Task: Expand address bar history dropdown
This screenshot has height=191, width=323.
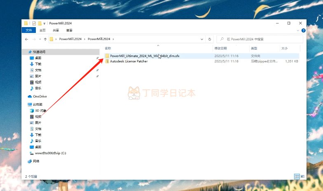Action: (x=202, y=39)
